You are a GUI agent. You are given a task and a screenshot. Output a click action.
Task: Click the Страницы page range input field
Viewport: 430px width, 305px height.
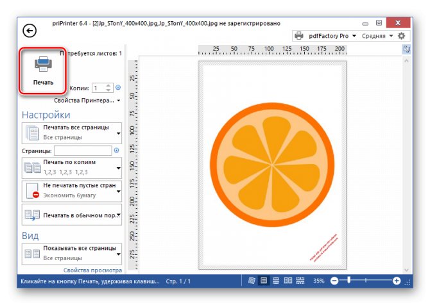coord(83,151)
